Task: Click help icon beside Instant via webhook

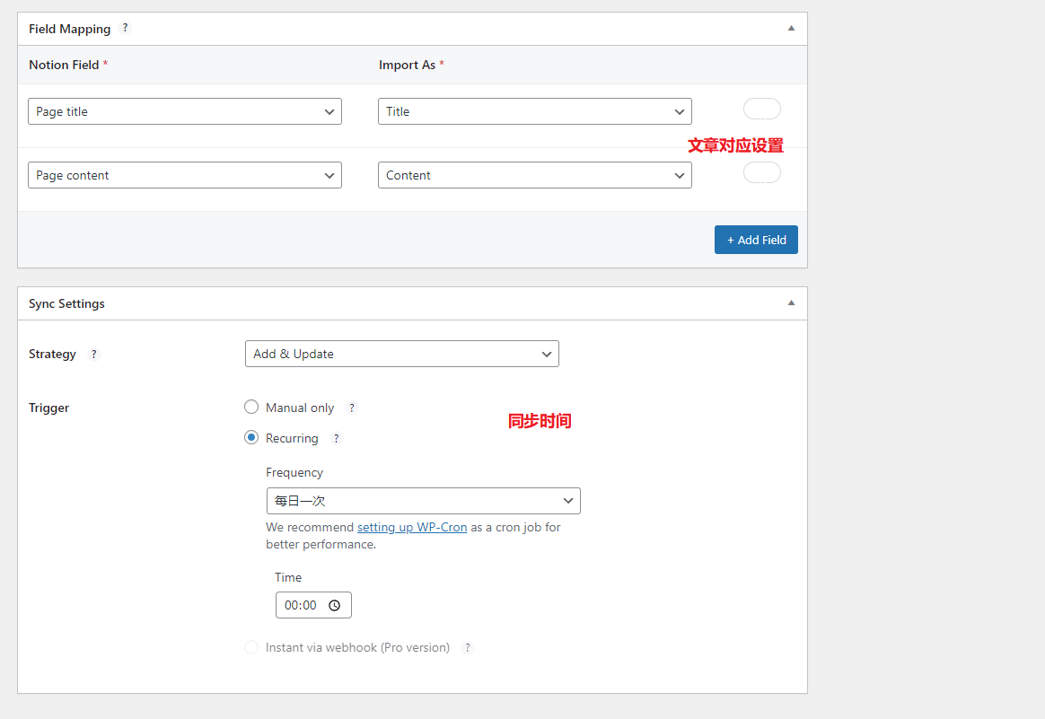Action: (467, 647)
